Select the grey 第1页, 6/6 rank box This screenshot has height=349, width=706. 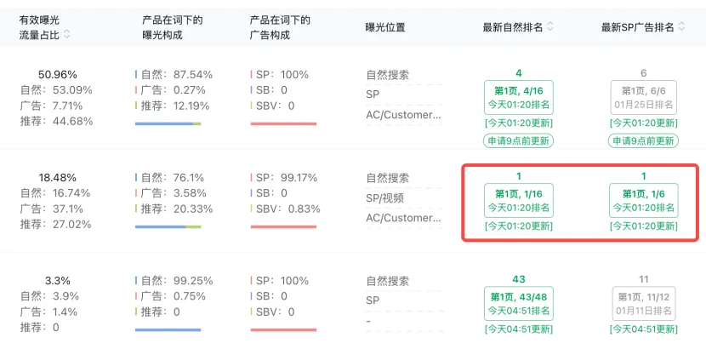tap(643, 97)
